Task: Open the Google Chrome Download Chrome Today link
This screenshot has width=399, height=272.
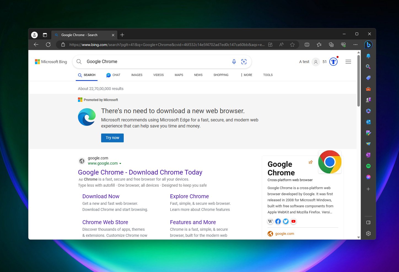Action: [140, 172]
